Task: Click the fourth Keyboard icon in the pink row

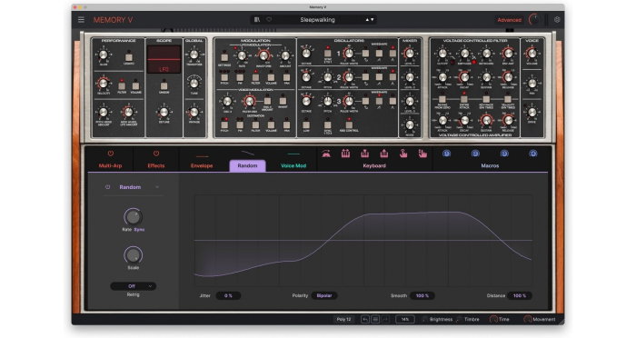Action: [384, 154]
